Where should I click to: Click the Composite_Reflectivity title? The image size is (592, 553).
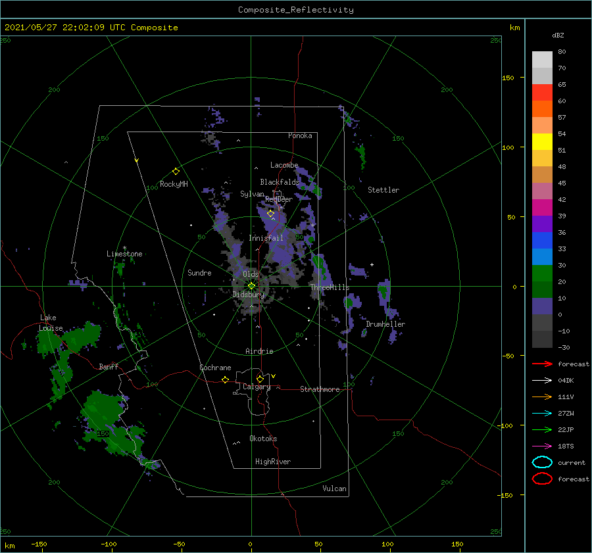[296, 10]
